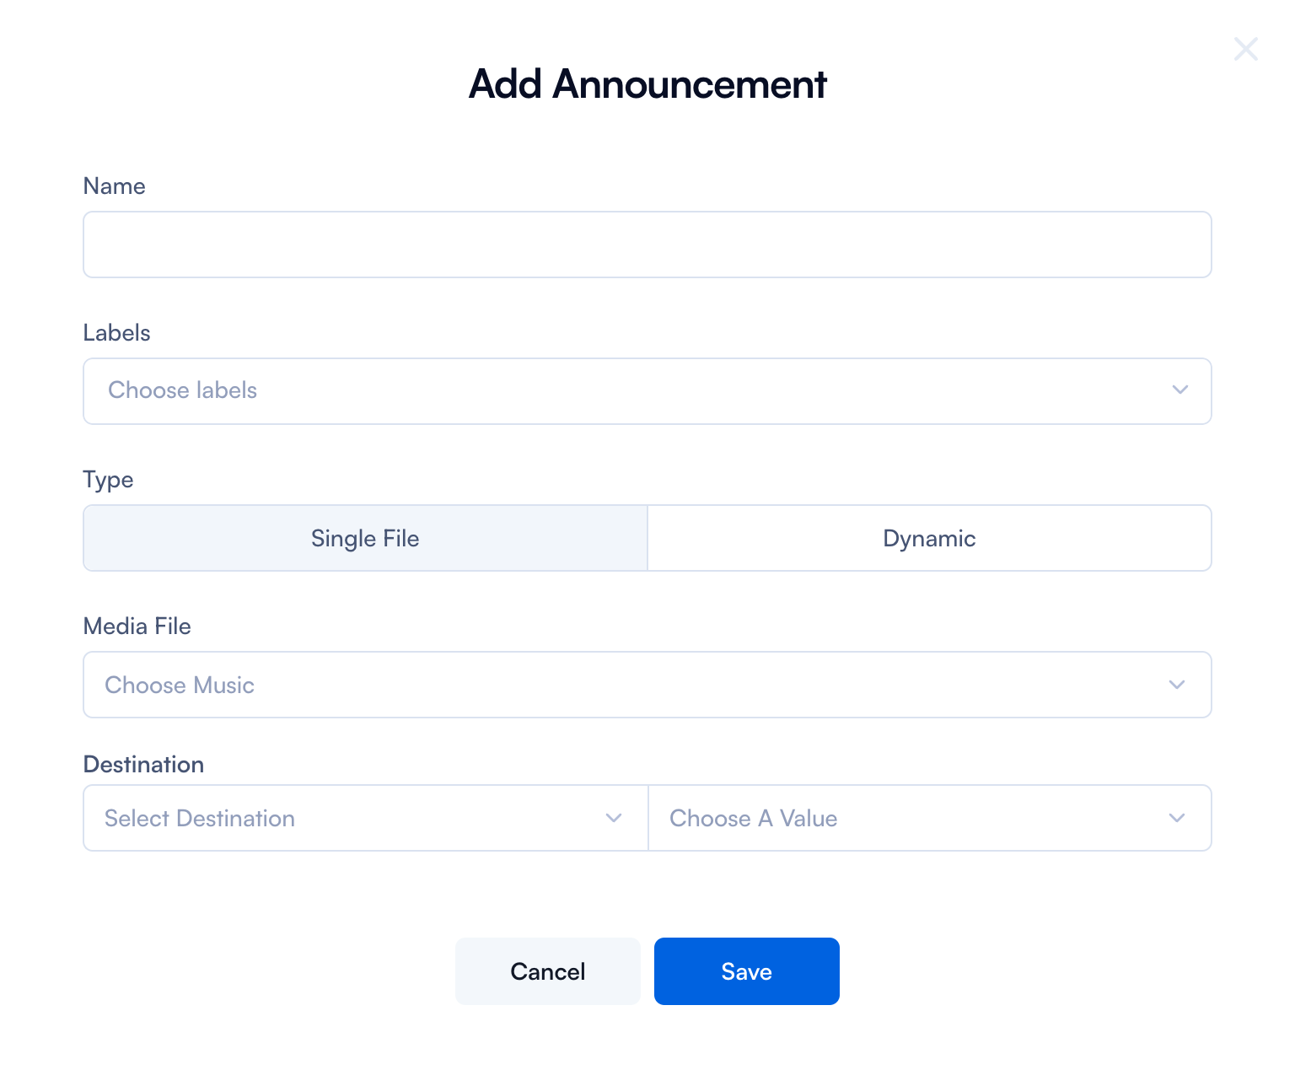Close the Add Announcement dialog
The width and height of the screenshot is (1295, 1086).
click(1245, 50)
